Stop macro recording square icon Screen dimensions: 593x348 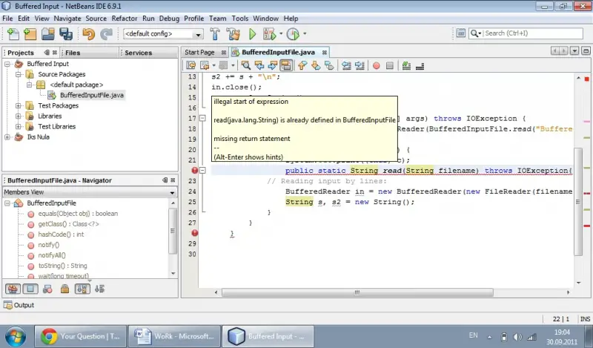390,66
